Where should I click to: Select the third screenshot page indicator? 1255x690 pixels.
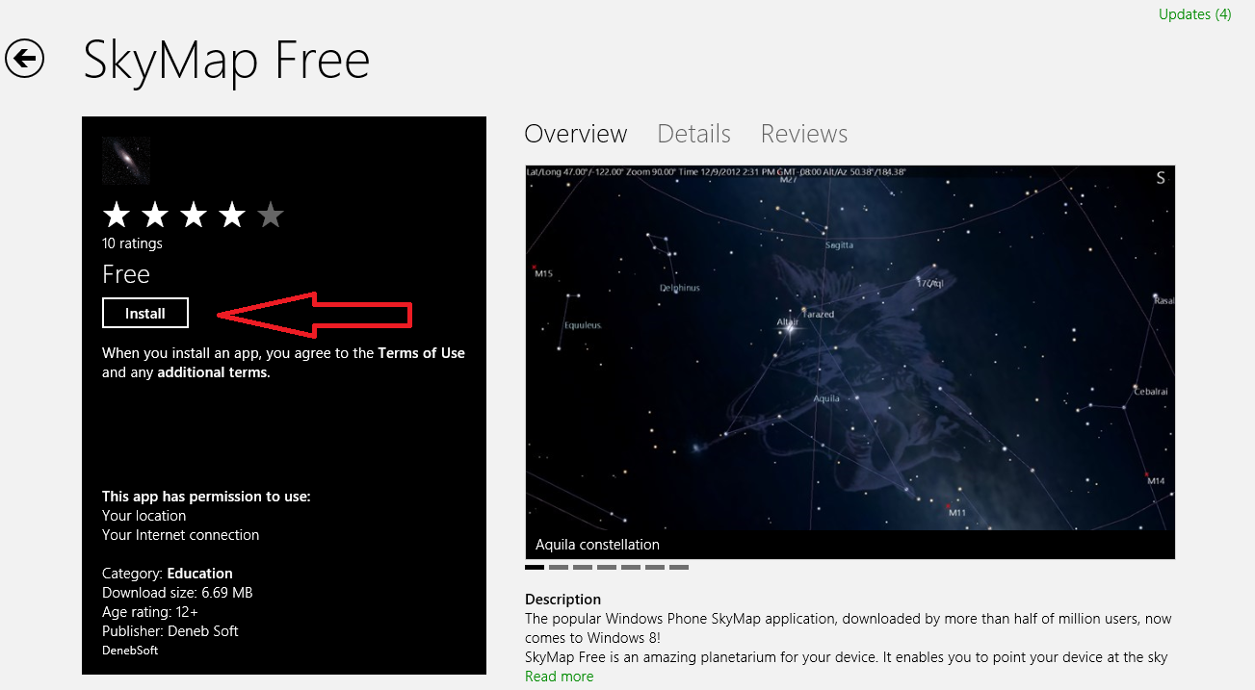583,568
